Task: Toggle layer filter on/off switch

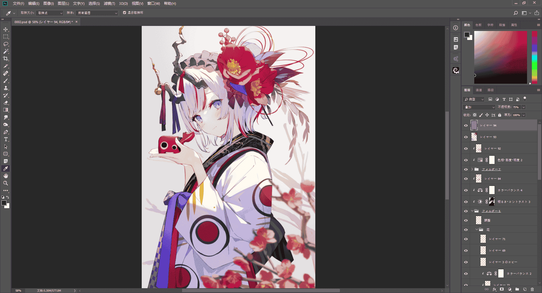Action: tap(525, 99)
